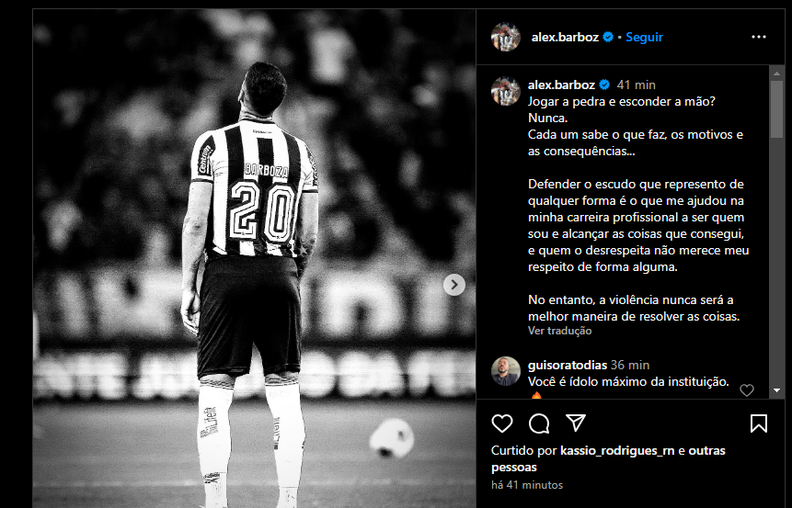Go to the next photo with the arrow

[454, 285]
